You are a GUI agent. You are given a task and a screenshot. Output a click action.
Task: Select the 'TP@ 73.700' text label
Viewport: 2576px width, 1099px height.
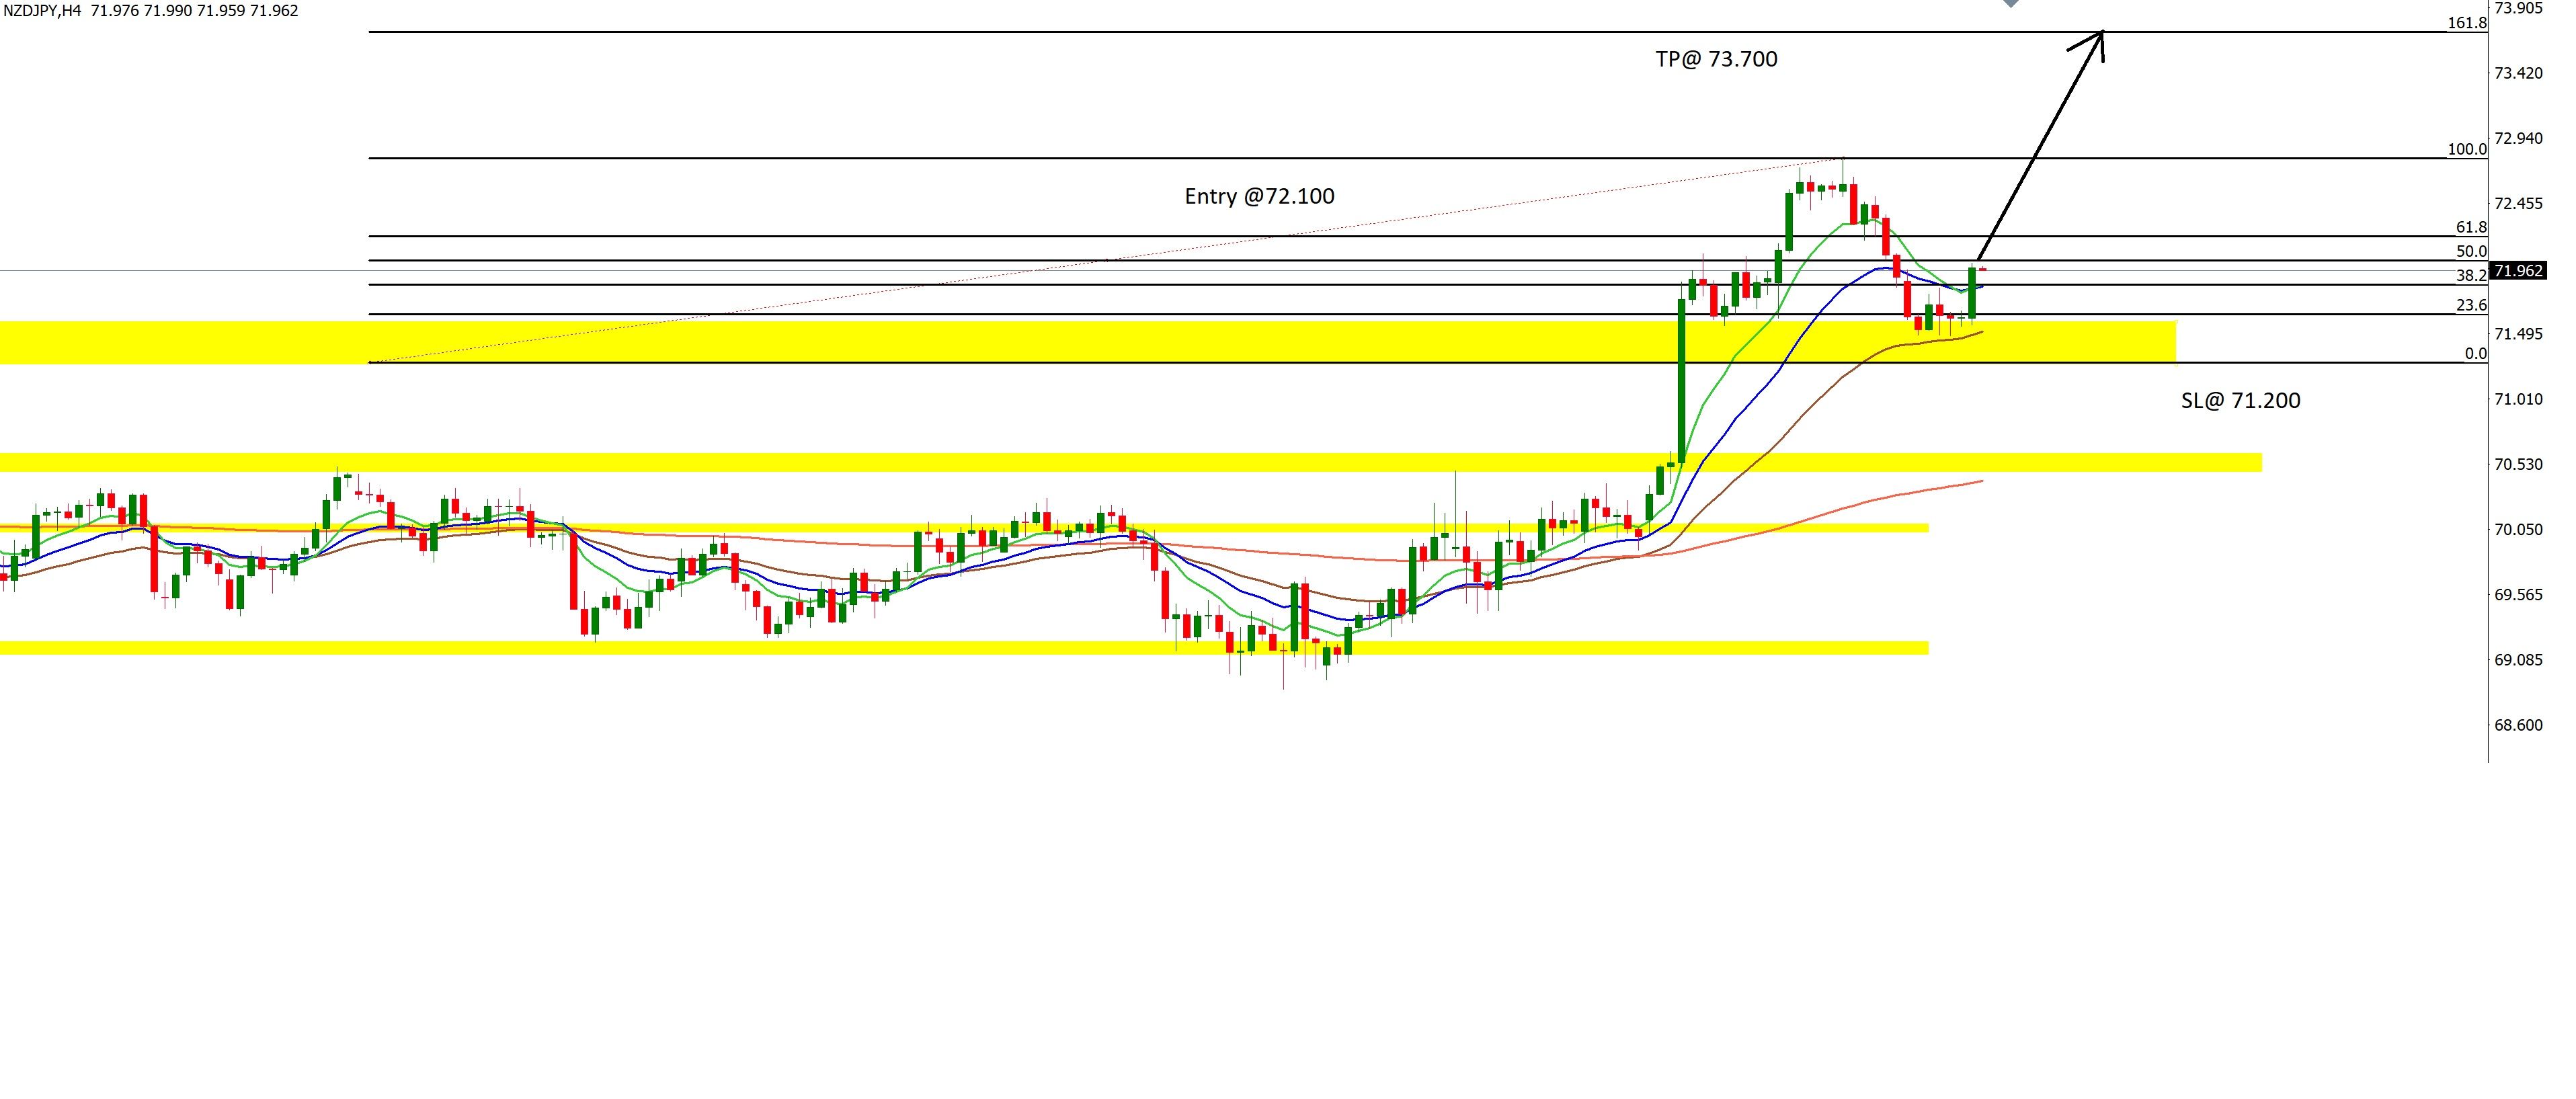point(1716,59)
